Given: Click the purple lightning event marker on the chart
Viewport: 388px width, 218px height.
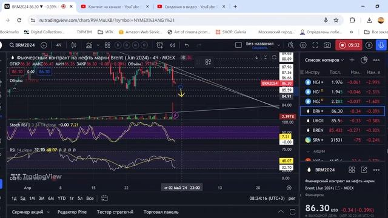Looking at the screenshot, I should [175, 115].
